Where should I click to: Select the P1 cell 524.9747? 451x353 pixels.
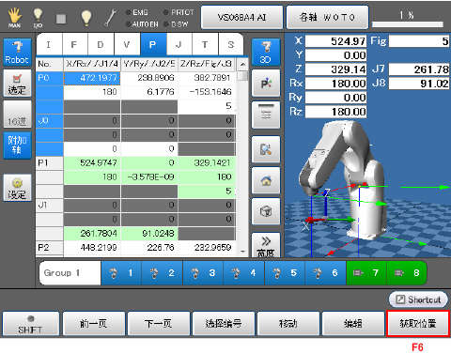tap(92, 163)
